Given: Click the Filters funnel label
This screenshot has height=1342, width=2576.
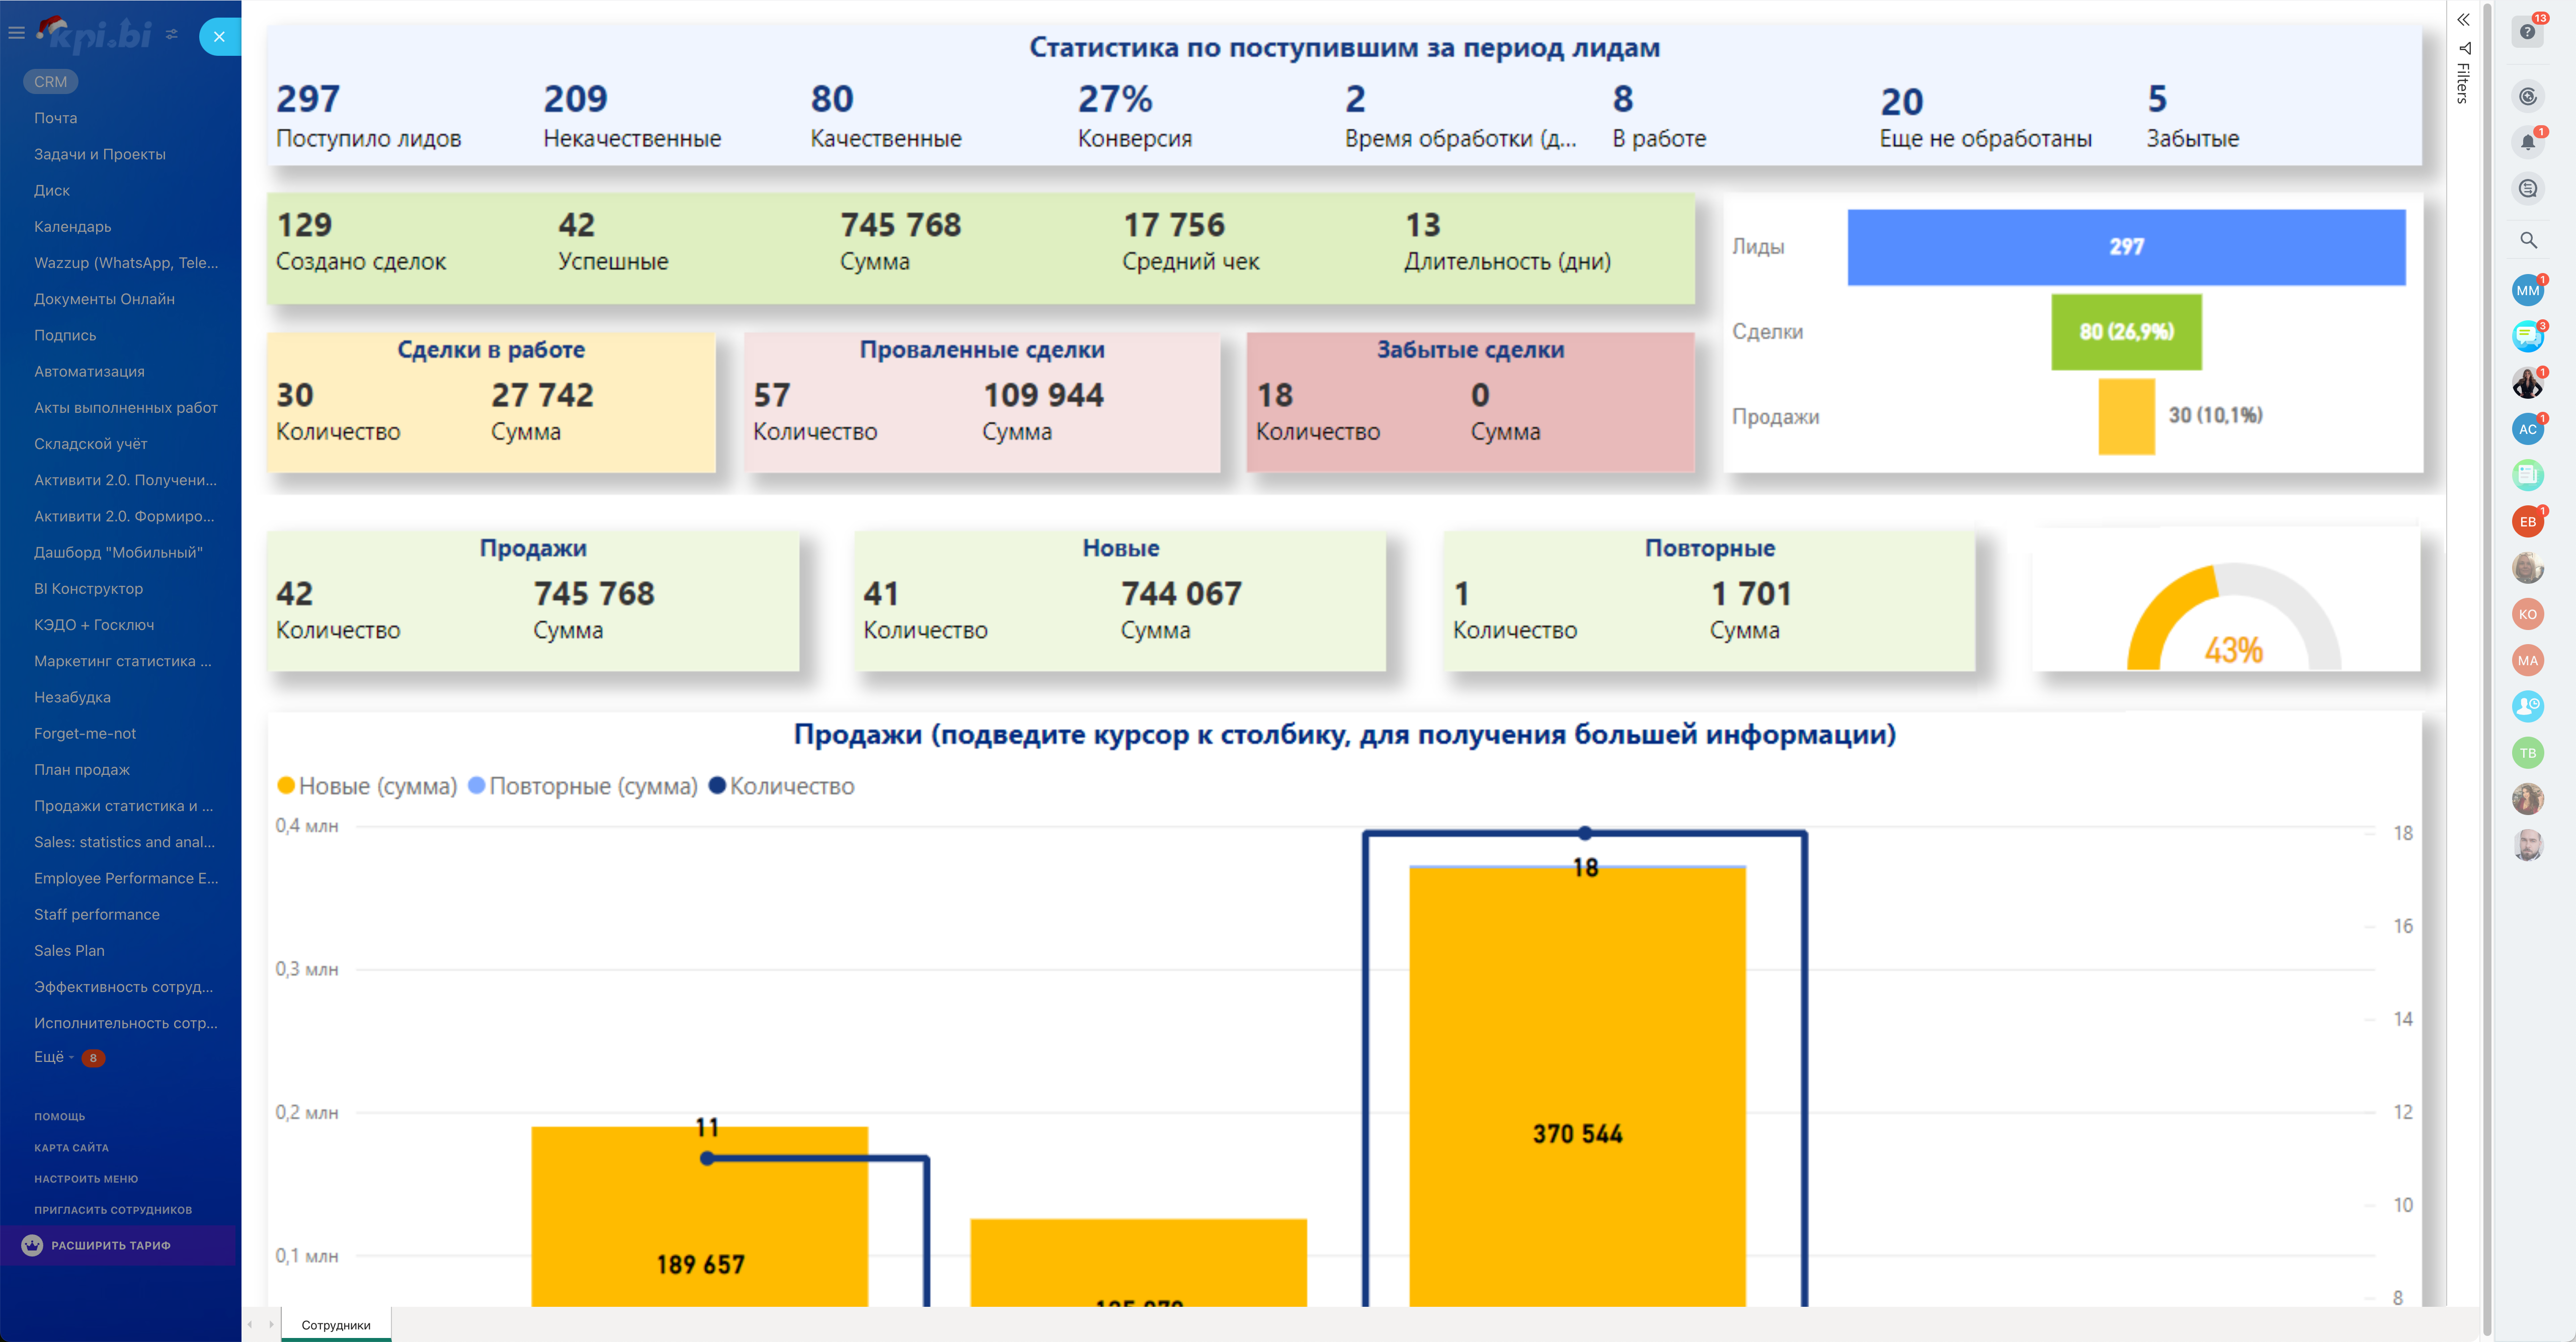Looking at the screenshot, I should 2463,76.
